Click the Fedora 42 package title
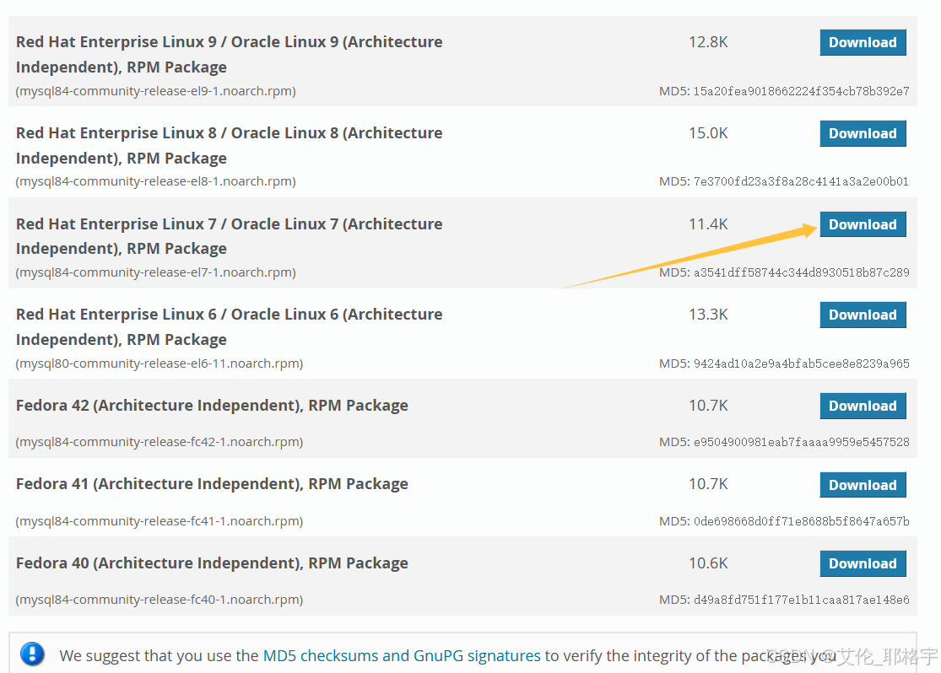941x673 pixels. (x=212, y=406)
